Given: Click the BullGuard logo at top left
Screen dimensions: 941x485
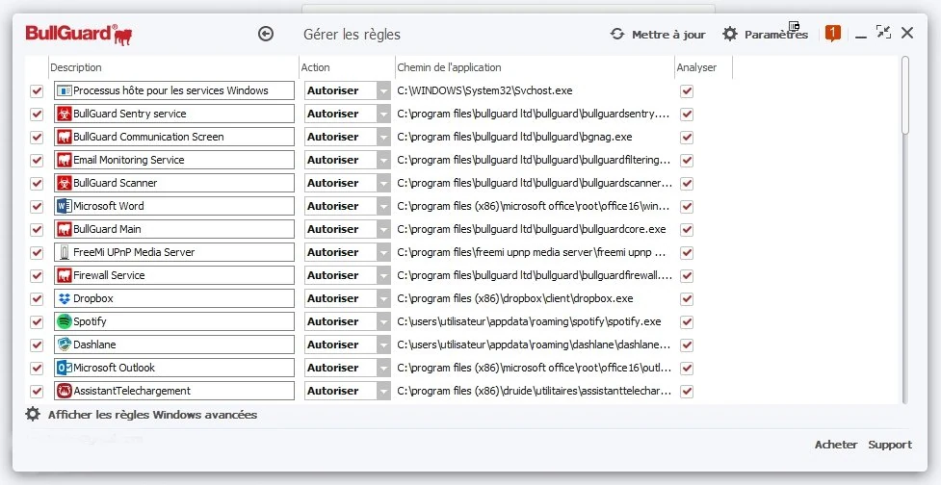Looking at the screenshot, I should [x=79, y=35].
